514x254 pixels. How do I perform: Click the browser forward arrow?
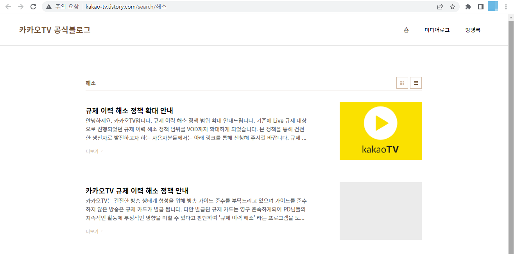point(20,6)
